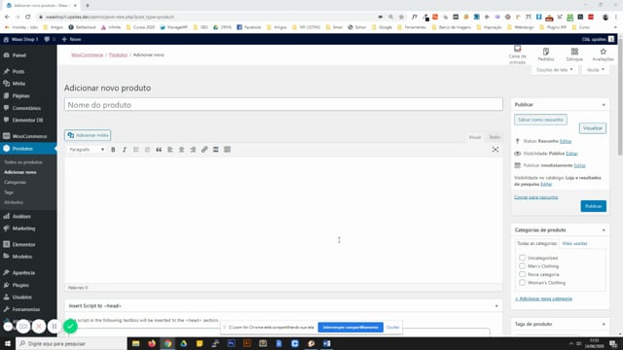Open the Caixa de entrada inbox icon
This screenshot has height=350, width=623.
tap(517, 54)
